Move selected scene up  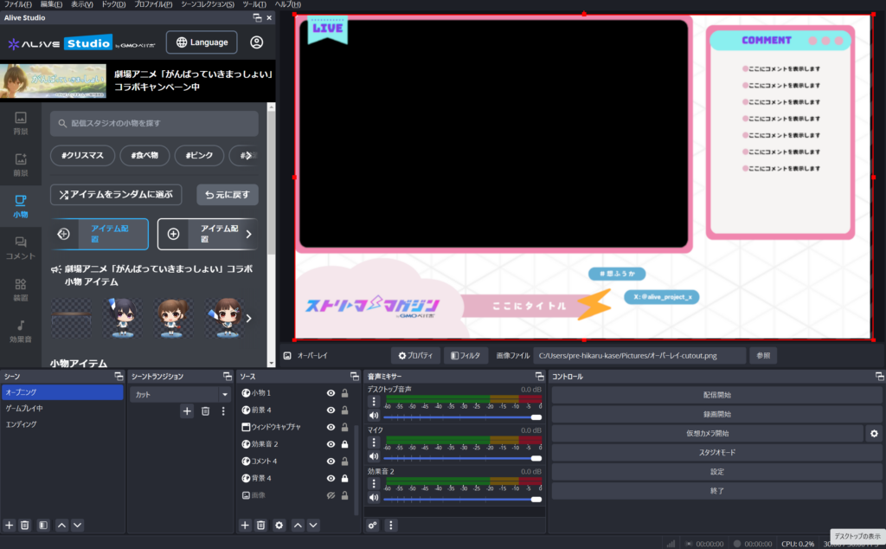tap(61, 526)
